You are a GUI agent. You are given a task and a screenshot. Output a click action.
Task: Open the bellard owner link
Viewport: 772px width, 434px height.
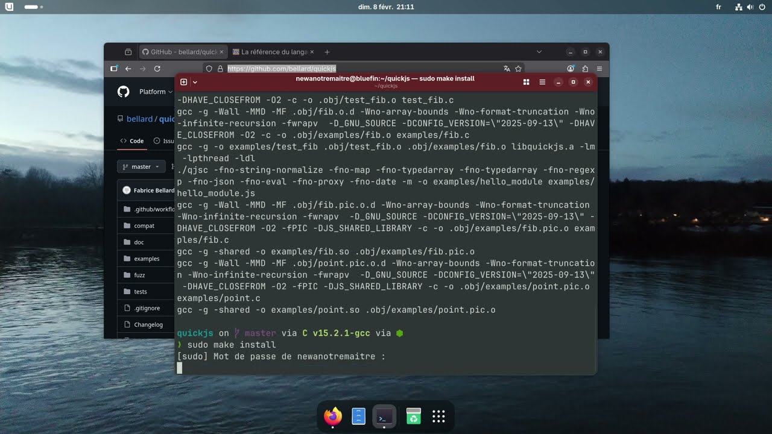[x=139, y=119]
